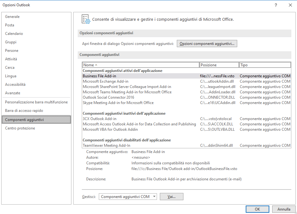Switch to the Cerca category
297x214 pixels.
(x=36, y=68)
